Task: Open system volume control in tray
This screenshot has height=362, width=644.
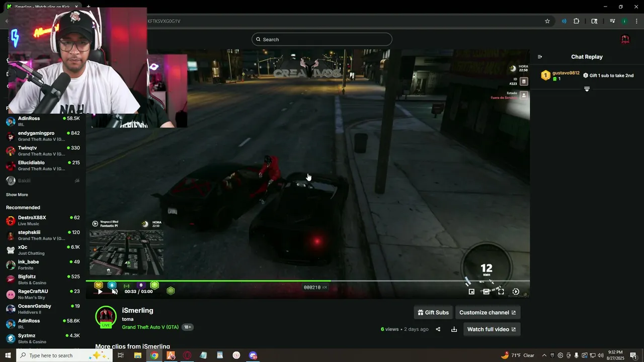Action: [x=600, y=355]
